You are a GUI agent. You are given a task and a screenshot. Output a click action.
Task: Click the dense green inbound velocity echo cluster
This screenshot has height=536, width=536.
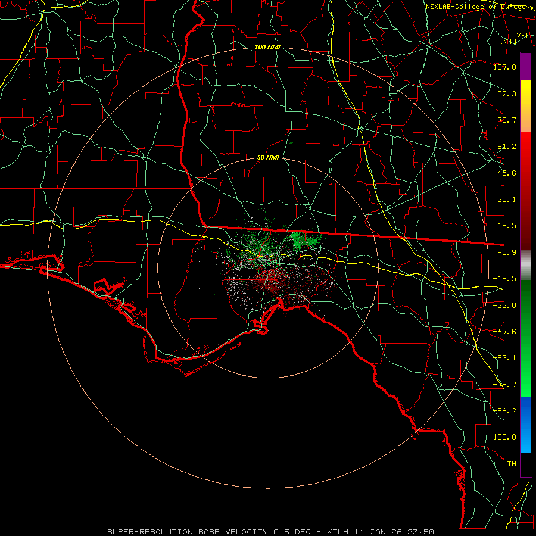[304, 241]
